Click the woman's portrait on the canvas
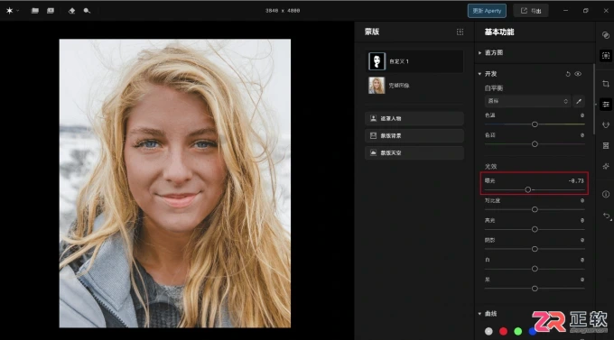This screenshot has width=614, height=340. [x=175, y=183]
